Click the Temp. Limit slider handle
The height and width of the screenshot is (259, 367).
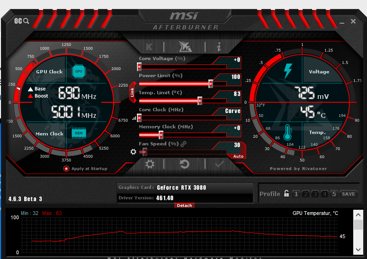[200, 101]
